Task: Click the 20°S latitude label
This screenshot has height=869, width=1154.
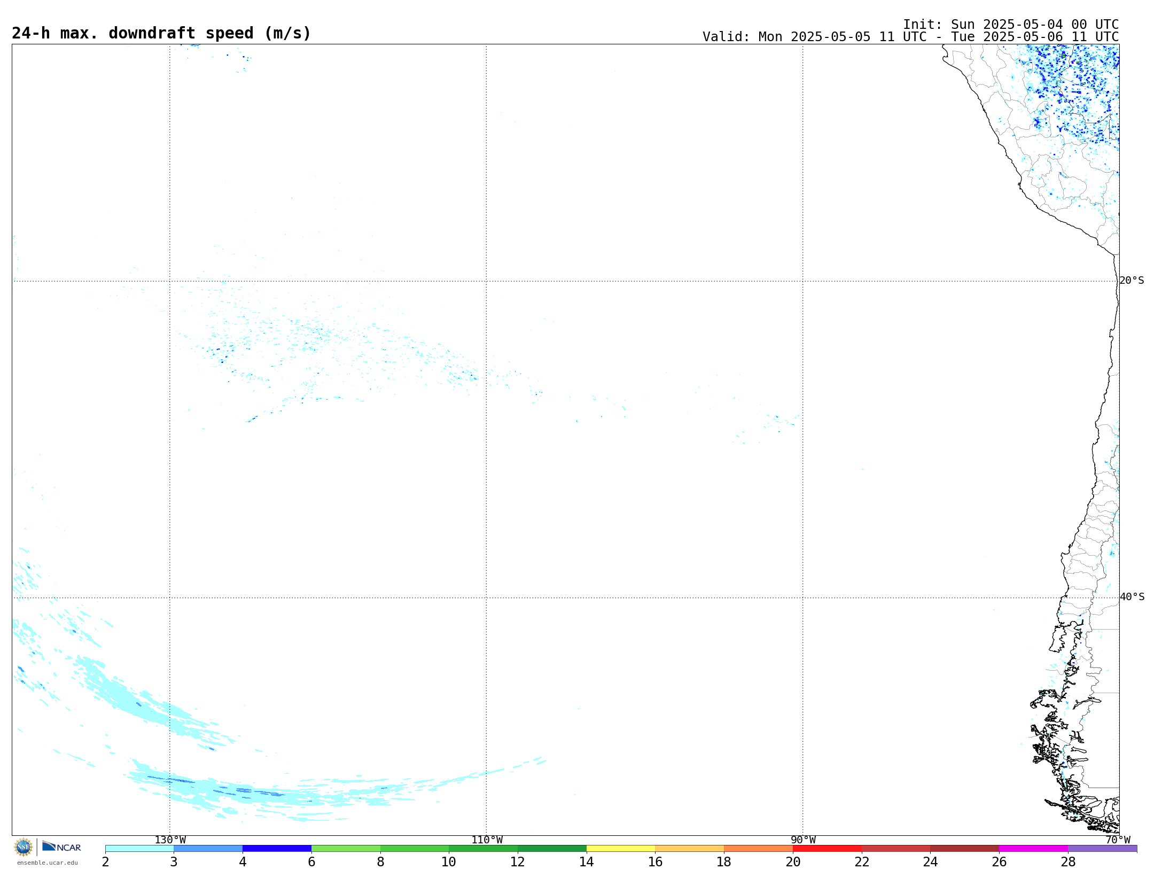Action: coord(1132,281)
